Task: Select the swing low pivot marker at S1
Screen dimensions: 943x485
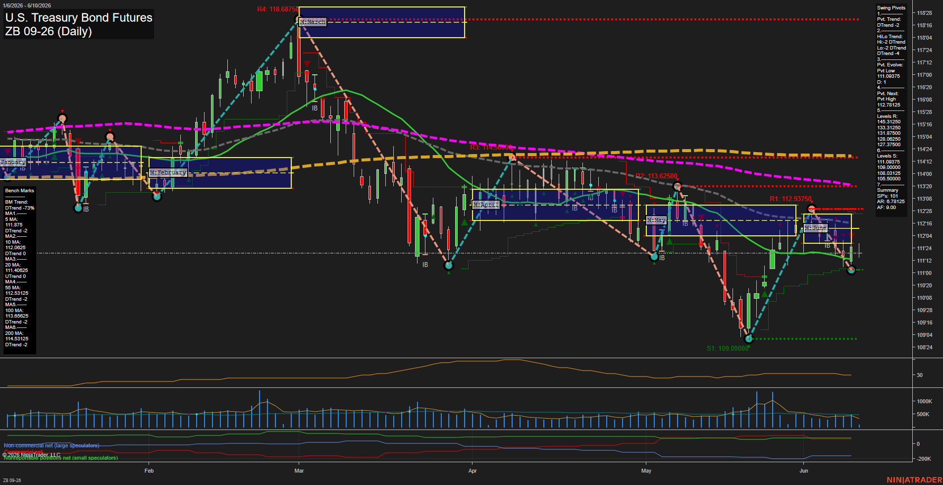Action: coord(749,339)
